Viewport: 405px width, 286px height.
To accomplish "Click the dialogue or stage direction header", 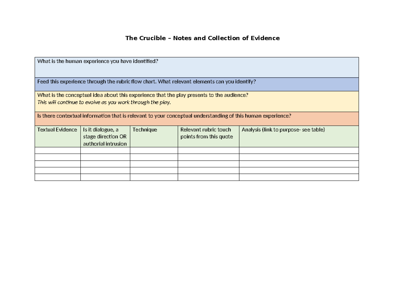I will point(105,136).
